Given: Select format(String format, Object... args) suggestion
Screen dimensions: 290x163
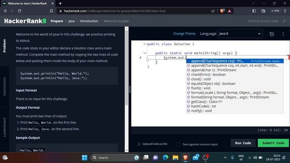Looking at the screenshot, I should (x=235, y=97).
